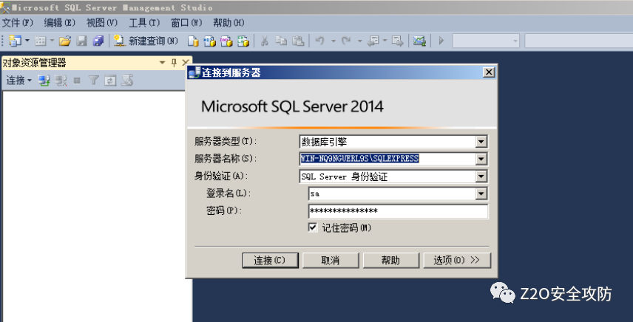The height and width of the screenshot is (322, 633).
Task: Click the New Project toolbar icon
Action: [16, 41]
